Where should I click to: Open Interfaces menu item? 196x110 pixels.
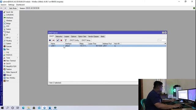9,18
